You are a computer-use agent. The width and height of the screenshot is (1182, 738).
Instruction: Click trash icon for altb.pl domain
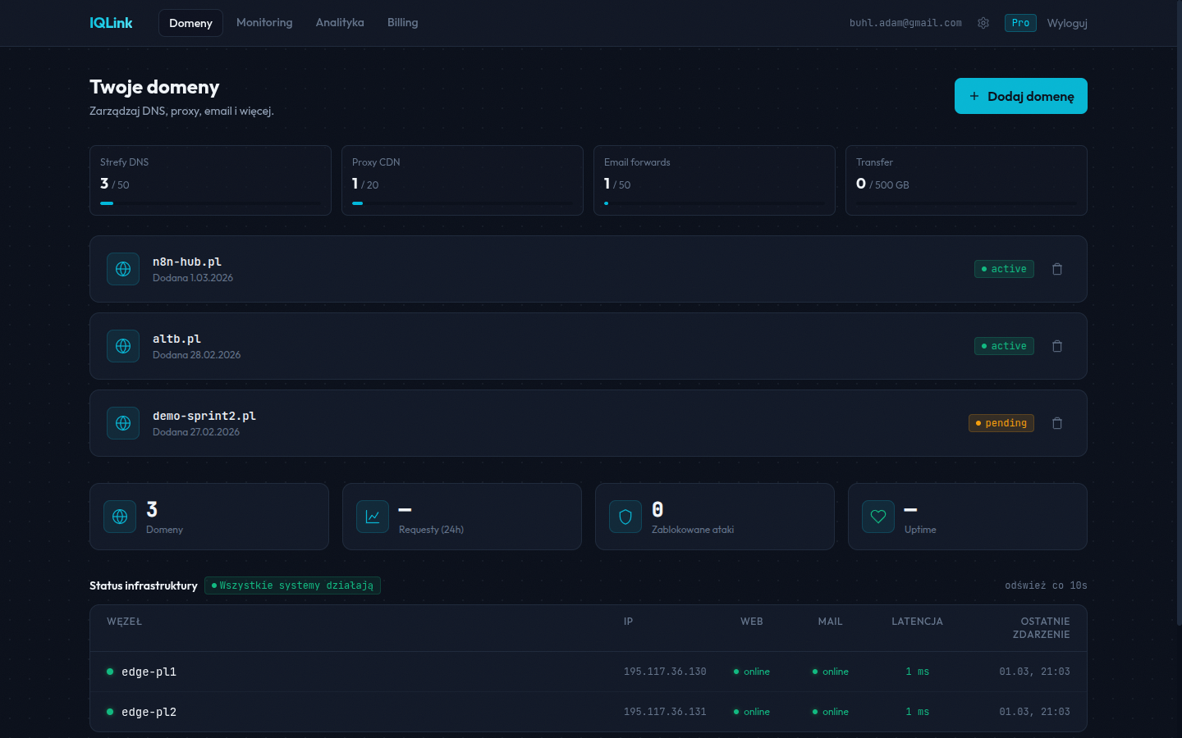(1057, 346)
